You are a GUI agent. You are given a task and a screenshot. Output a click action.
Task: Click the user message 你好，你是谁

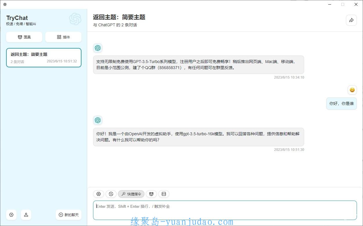coord(342,103)
